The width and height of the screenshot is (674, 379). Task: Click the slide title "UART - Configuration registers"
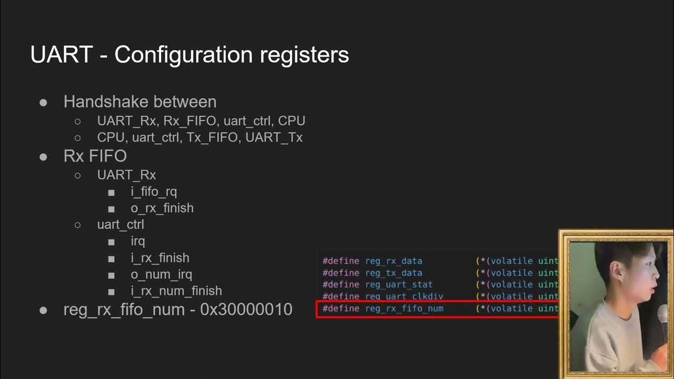point(190,55)
